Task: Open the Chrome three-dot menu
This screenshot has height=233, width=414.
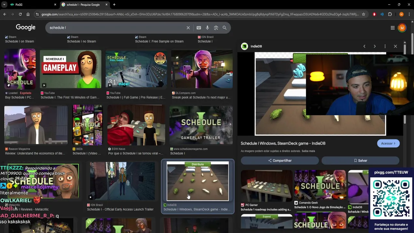Action: coord(409,14)
